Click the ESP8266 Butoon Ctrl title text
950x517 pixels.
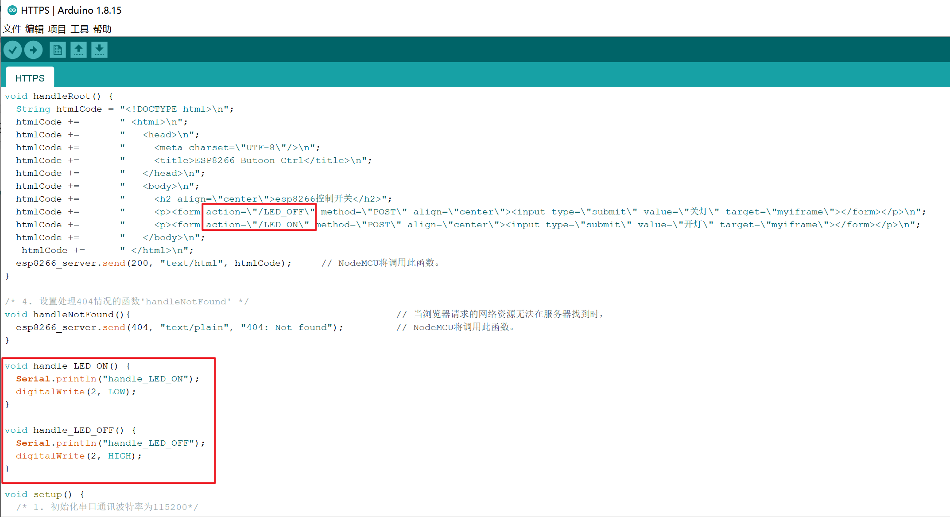pos(249,160)
